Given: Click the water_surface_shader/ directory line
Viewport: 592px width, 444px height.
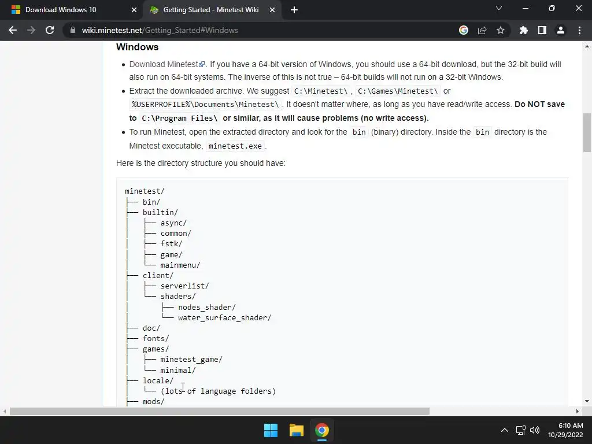Looking at the screenshot, I should click(225, 318).
